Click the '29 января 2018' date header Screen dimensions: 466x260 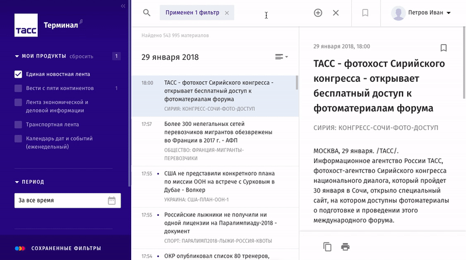(x=170, y=57)
